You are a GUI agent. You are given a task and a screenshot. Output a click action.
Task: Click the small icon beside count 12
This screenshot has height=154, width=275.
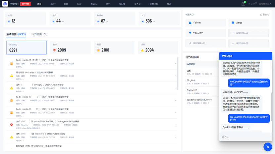tap(9, 21)
